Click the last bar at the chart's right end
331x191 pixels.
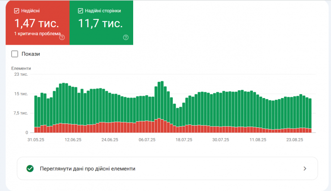310,116
